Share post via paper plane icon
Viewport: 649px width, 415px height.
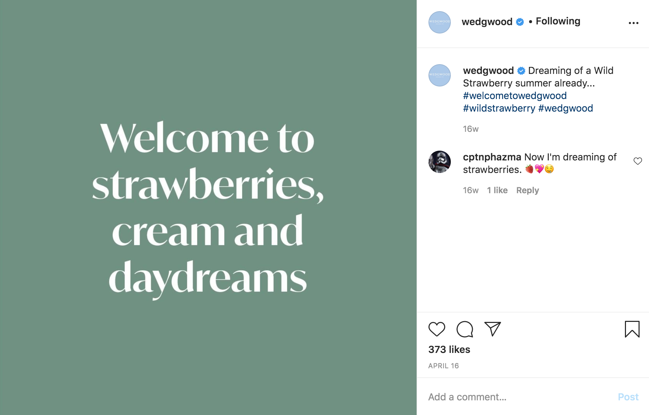pyautogui.click(x=492, y=329)
